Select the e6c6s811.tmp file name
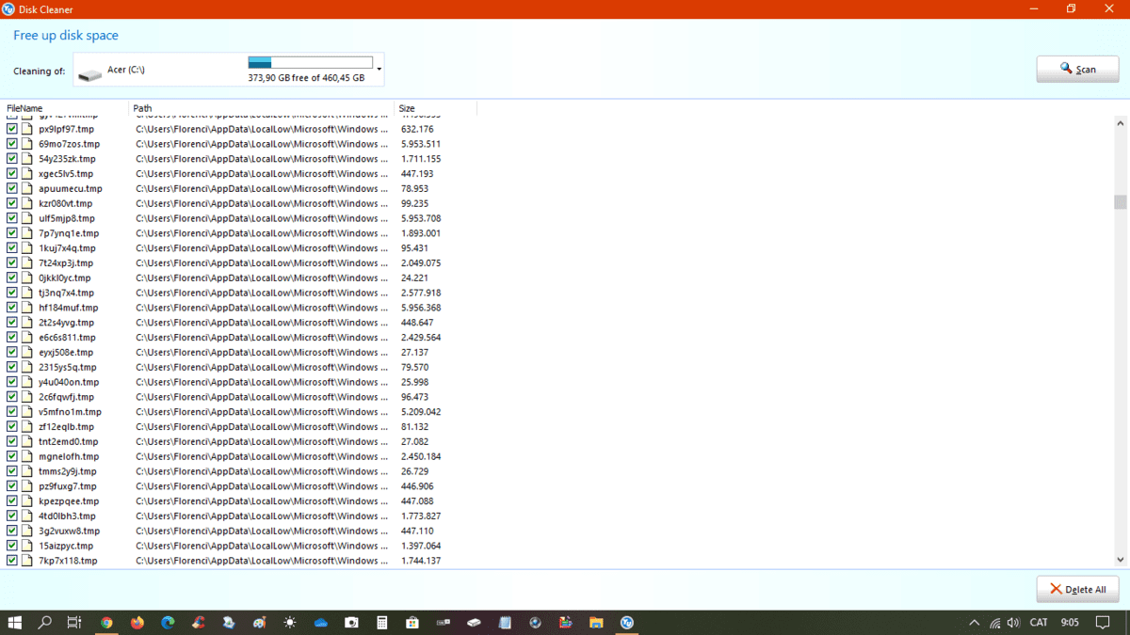The width and height of the screenshot is (1130, 635). coord(67,338)
